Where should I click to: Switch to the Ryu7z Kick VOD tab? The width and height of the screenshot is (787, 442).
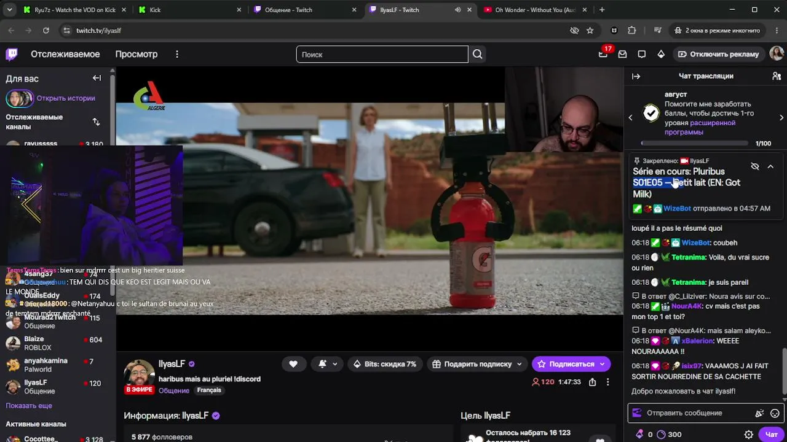tap(74, 10)
